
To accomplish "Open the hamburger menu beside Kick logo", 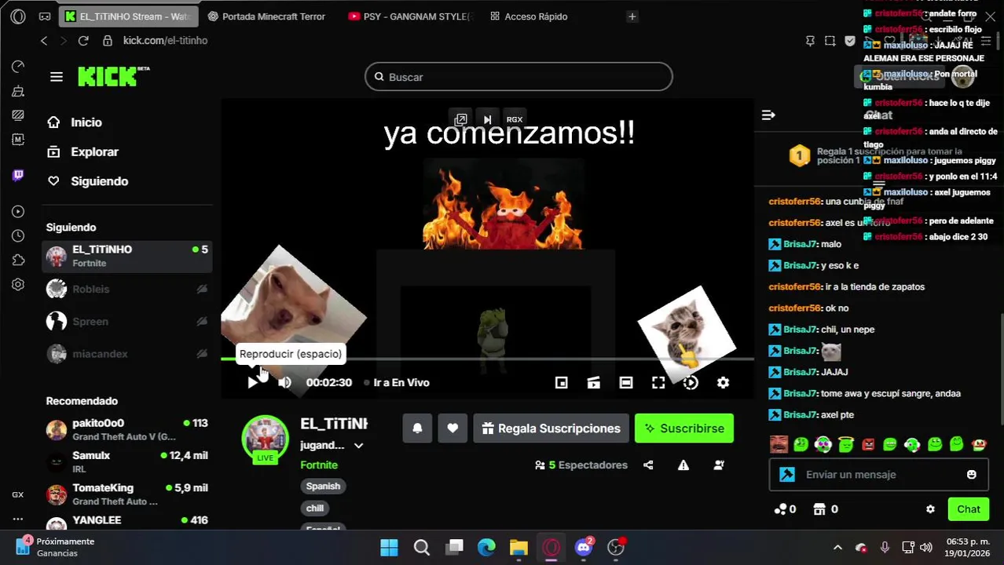I will (x=57, y=77).
